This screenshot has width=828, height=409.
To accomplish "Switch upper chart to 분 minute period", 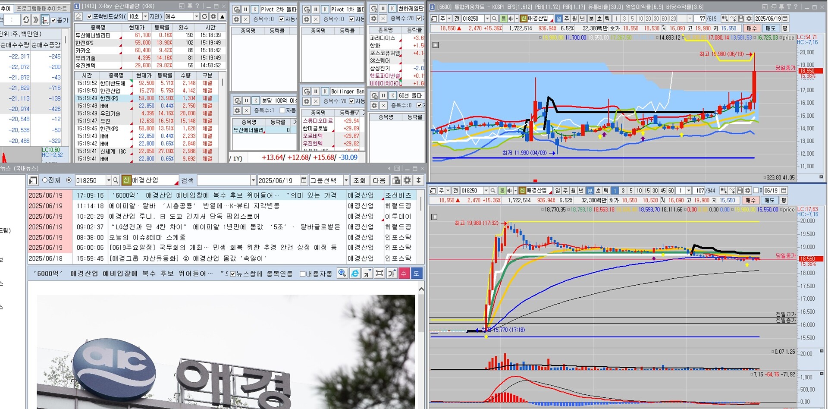I will pyautogui.click(x=591, y=19).
